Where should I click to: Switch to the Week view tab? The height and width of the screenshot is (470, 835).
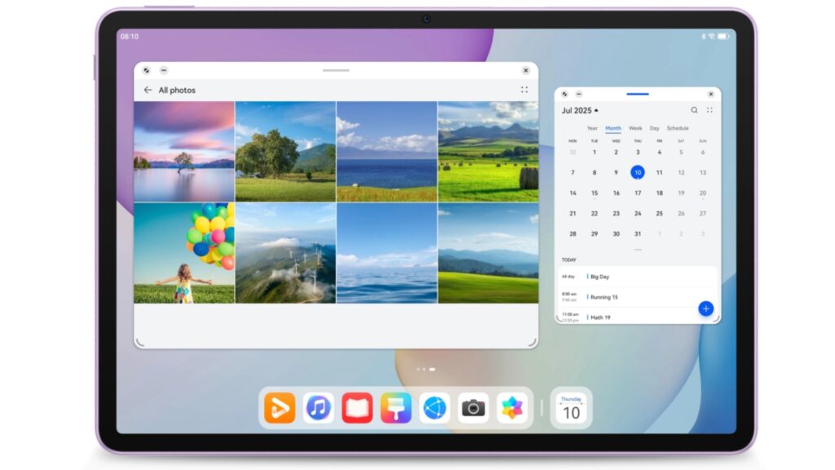635,128
